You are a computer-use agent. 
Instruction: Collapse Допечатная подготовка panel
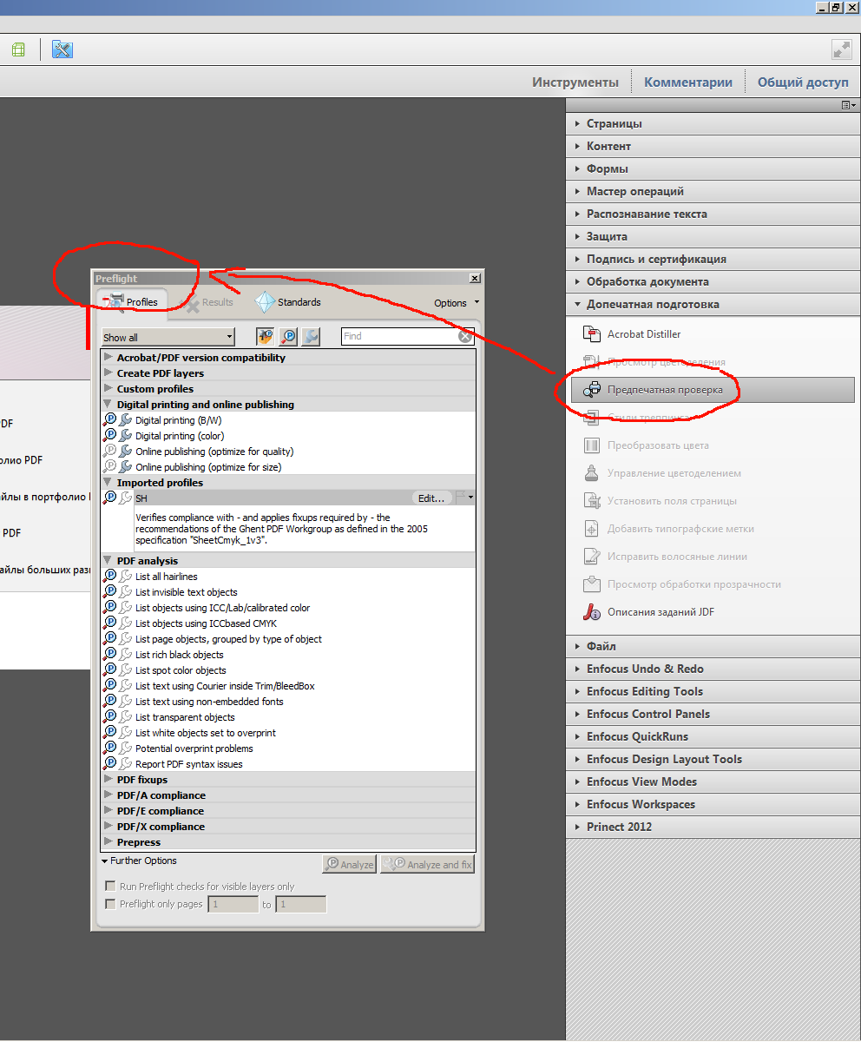[713, 305]
